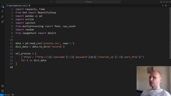The width and height of the screenshot is (171, 96).
Task: Click line number 14 in the gutter
Action: coord(11,54)
